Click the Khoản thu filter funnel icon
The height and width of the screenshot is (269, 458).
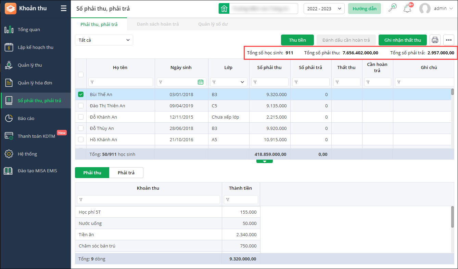click(x=81, y=200)
